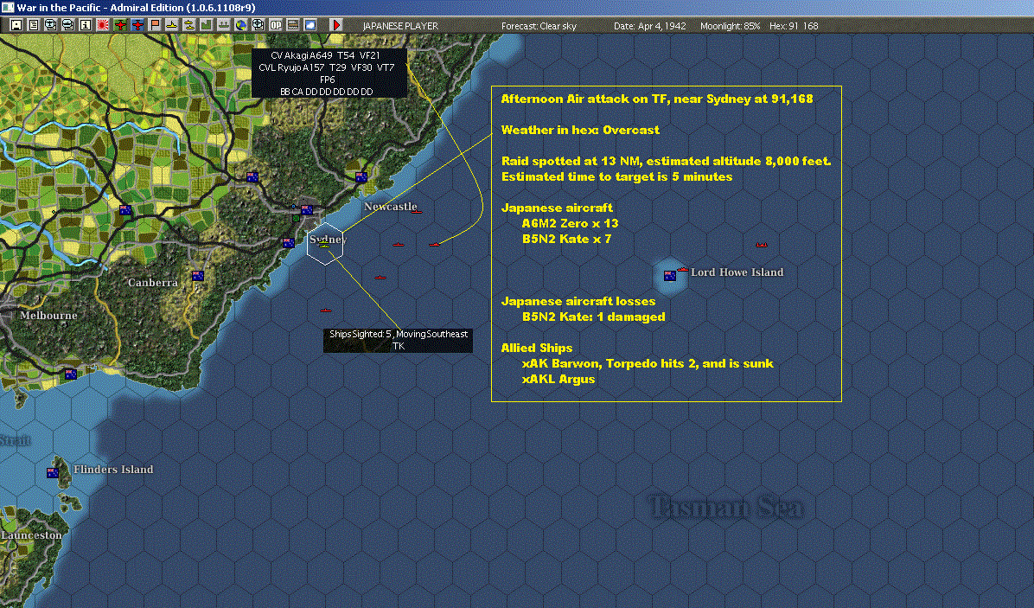This screenshot has height=608, width=1034.
Task: Click the 'Moonlight: 85%' status text
Action: pyautogui.click(x=730, y=26)
